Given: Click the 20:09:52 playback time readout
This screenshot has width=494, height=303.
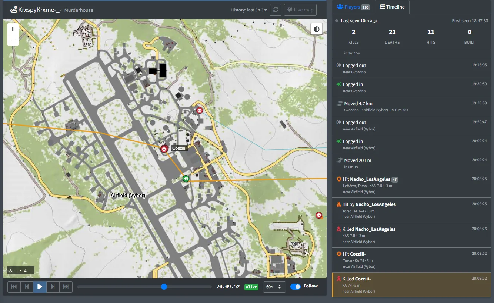Looking at the screenshot, I should pyautogui.click(x=228, y=287).
